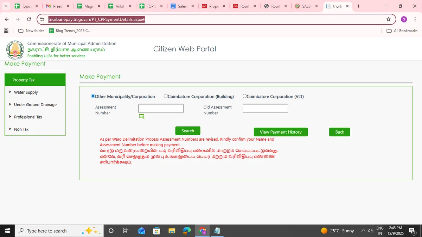Expand the Water Supply menu item
422x237 pixels.
(x=26, y=92)
